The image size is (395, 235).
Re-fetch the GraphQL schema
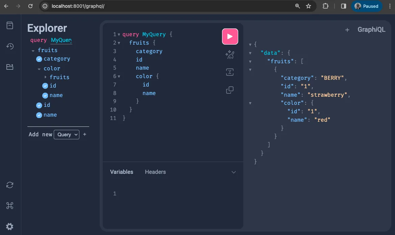point(10,185)
